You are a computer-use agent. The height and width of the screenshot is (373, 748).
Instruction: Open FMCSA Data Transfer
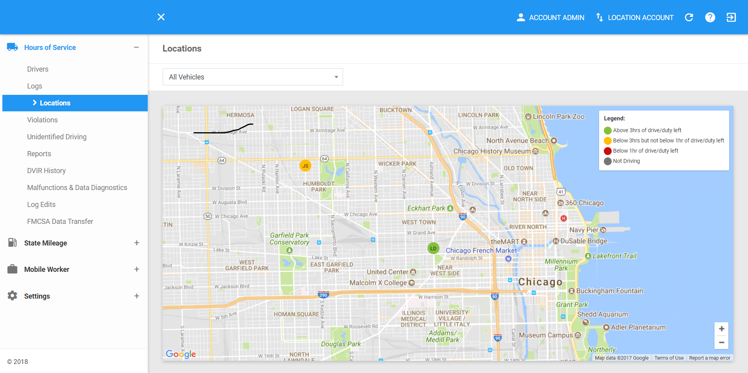point(60,222)
